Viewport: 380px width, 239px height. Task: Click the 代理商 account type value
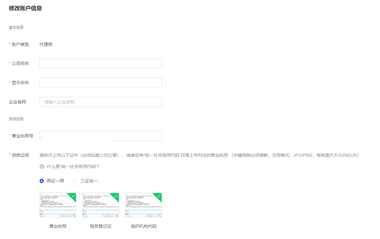point(46,44)
